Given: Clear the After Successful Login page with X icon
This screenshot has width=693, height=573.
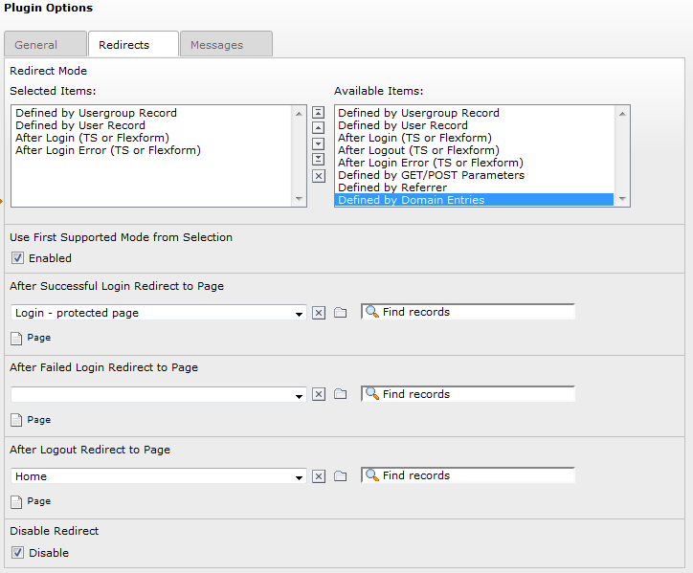Looking at the screenshot, I should (x=319, y=313).
